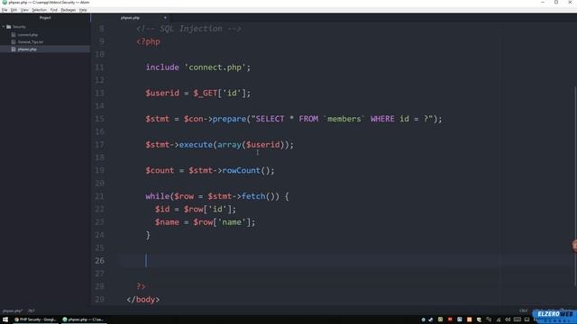
Task: Click the Steam tray icon
Action: pos(431,319)
